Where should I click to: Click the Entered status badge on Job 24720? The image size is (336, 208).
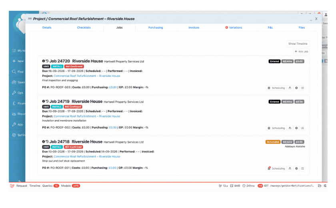(274, 61)
